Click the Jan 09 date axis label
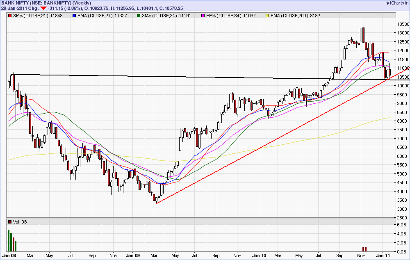Viewport: 410px width, 260px height. (x=133, y=255)
